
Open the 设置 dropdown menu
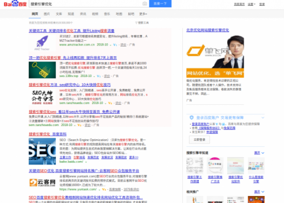click(x=251, y=4)
